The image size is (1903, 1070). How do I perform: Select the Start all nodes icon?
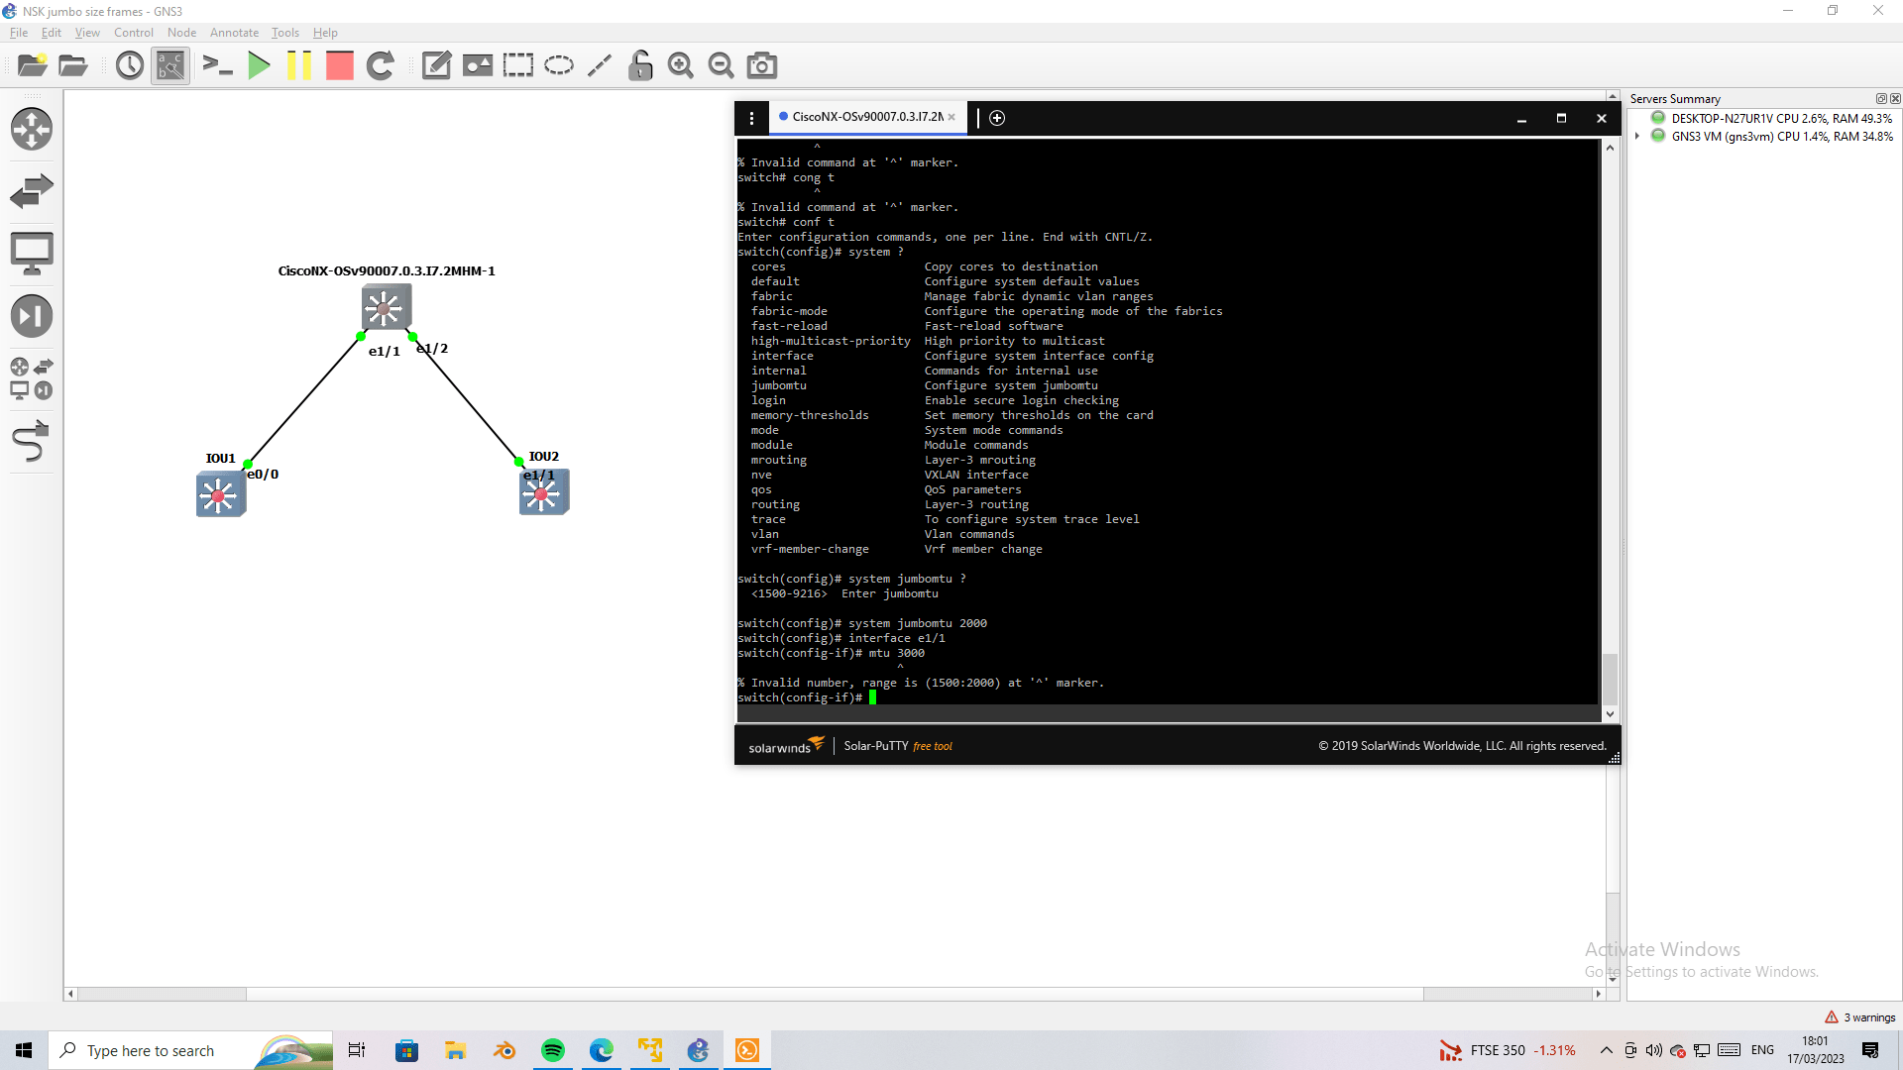point(259,65)
